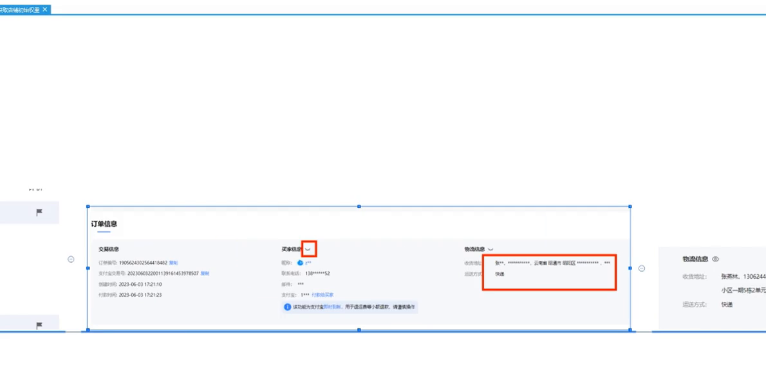Close the 店铺初始权重 tab
Viewport: 766px width, 370px height.
pos(45,9)
